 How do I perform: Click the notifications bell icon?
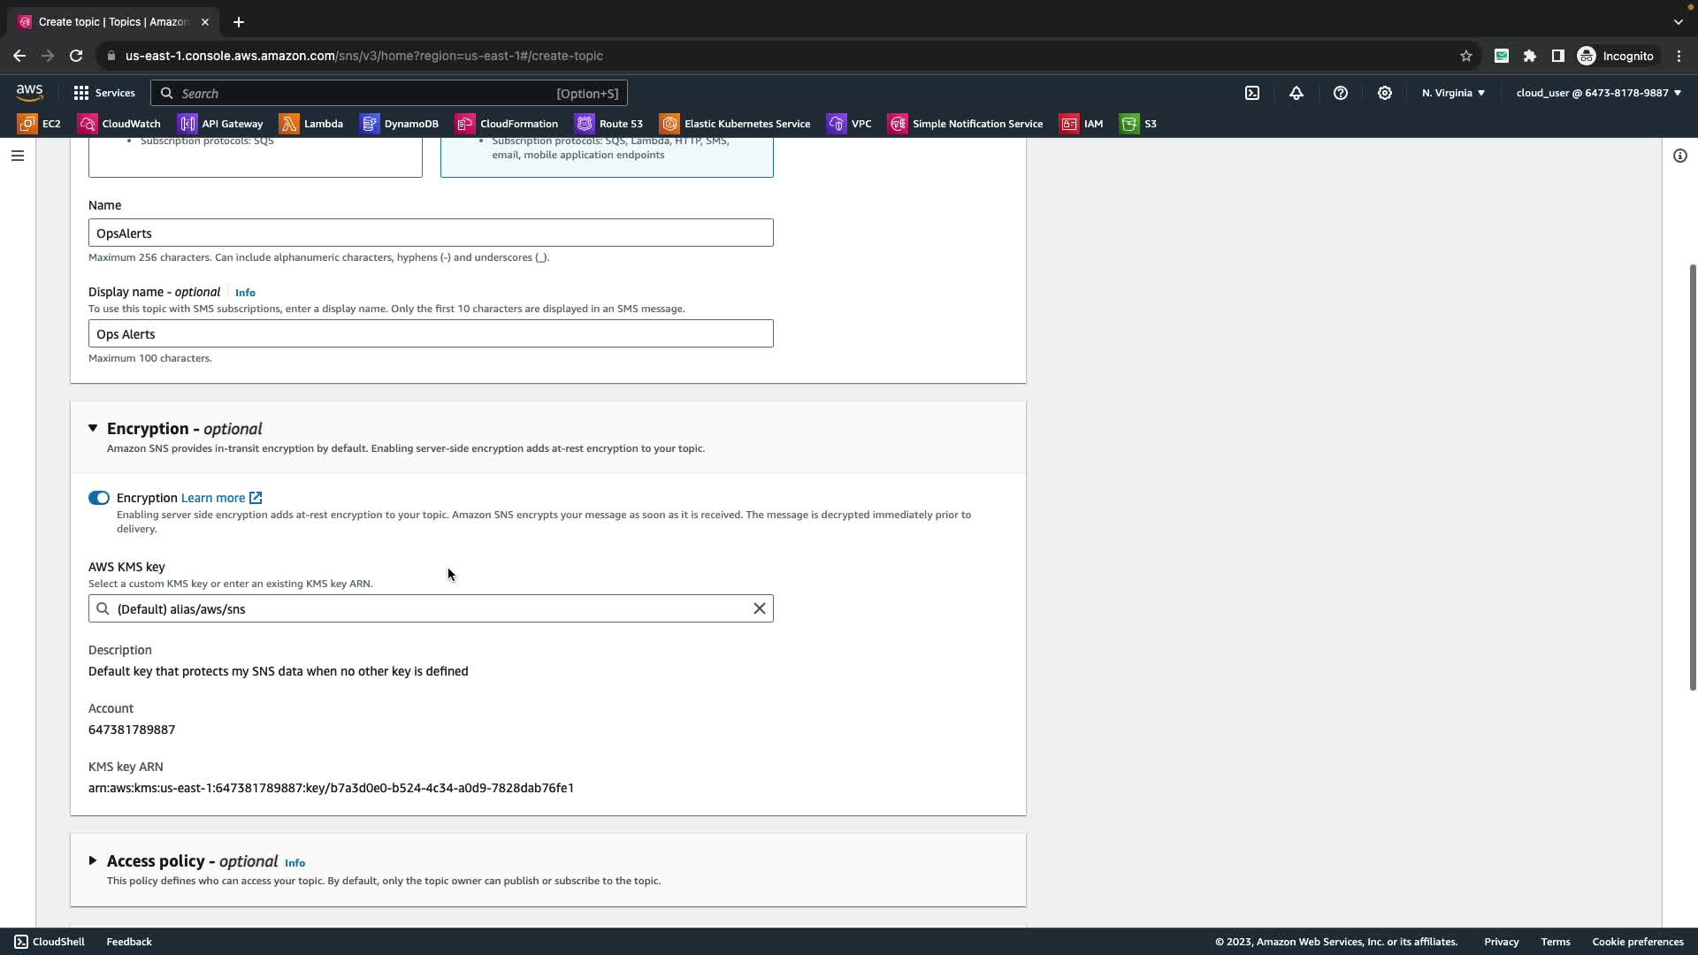[1296, 93]
